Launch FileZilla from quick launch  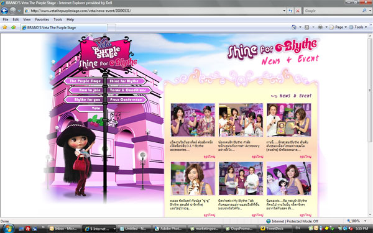[x=28, y=229]
